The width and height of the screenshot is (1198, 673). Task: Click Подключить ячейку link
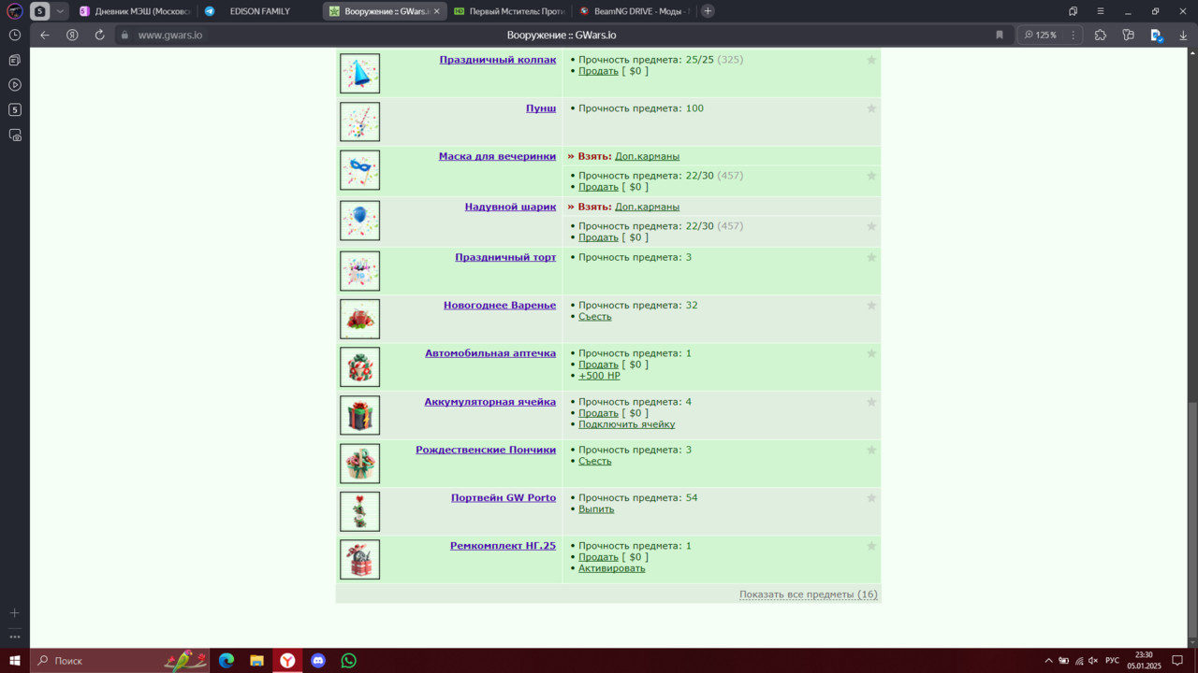coord(626,424)
